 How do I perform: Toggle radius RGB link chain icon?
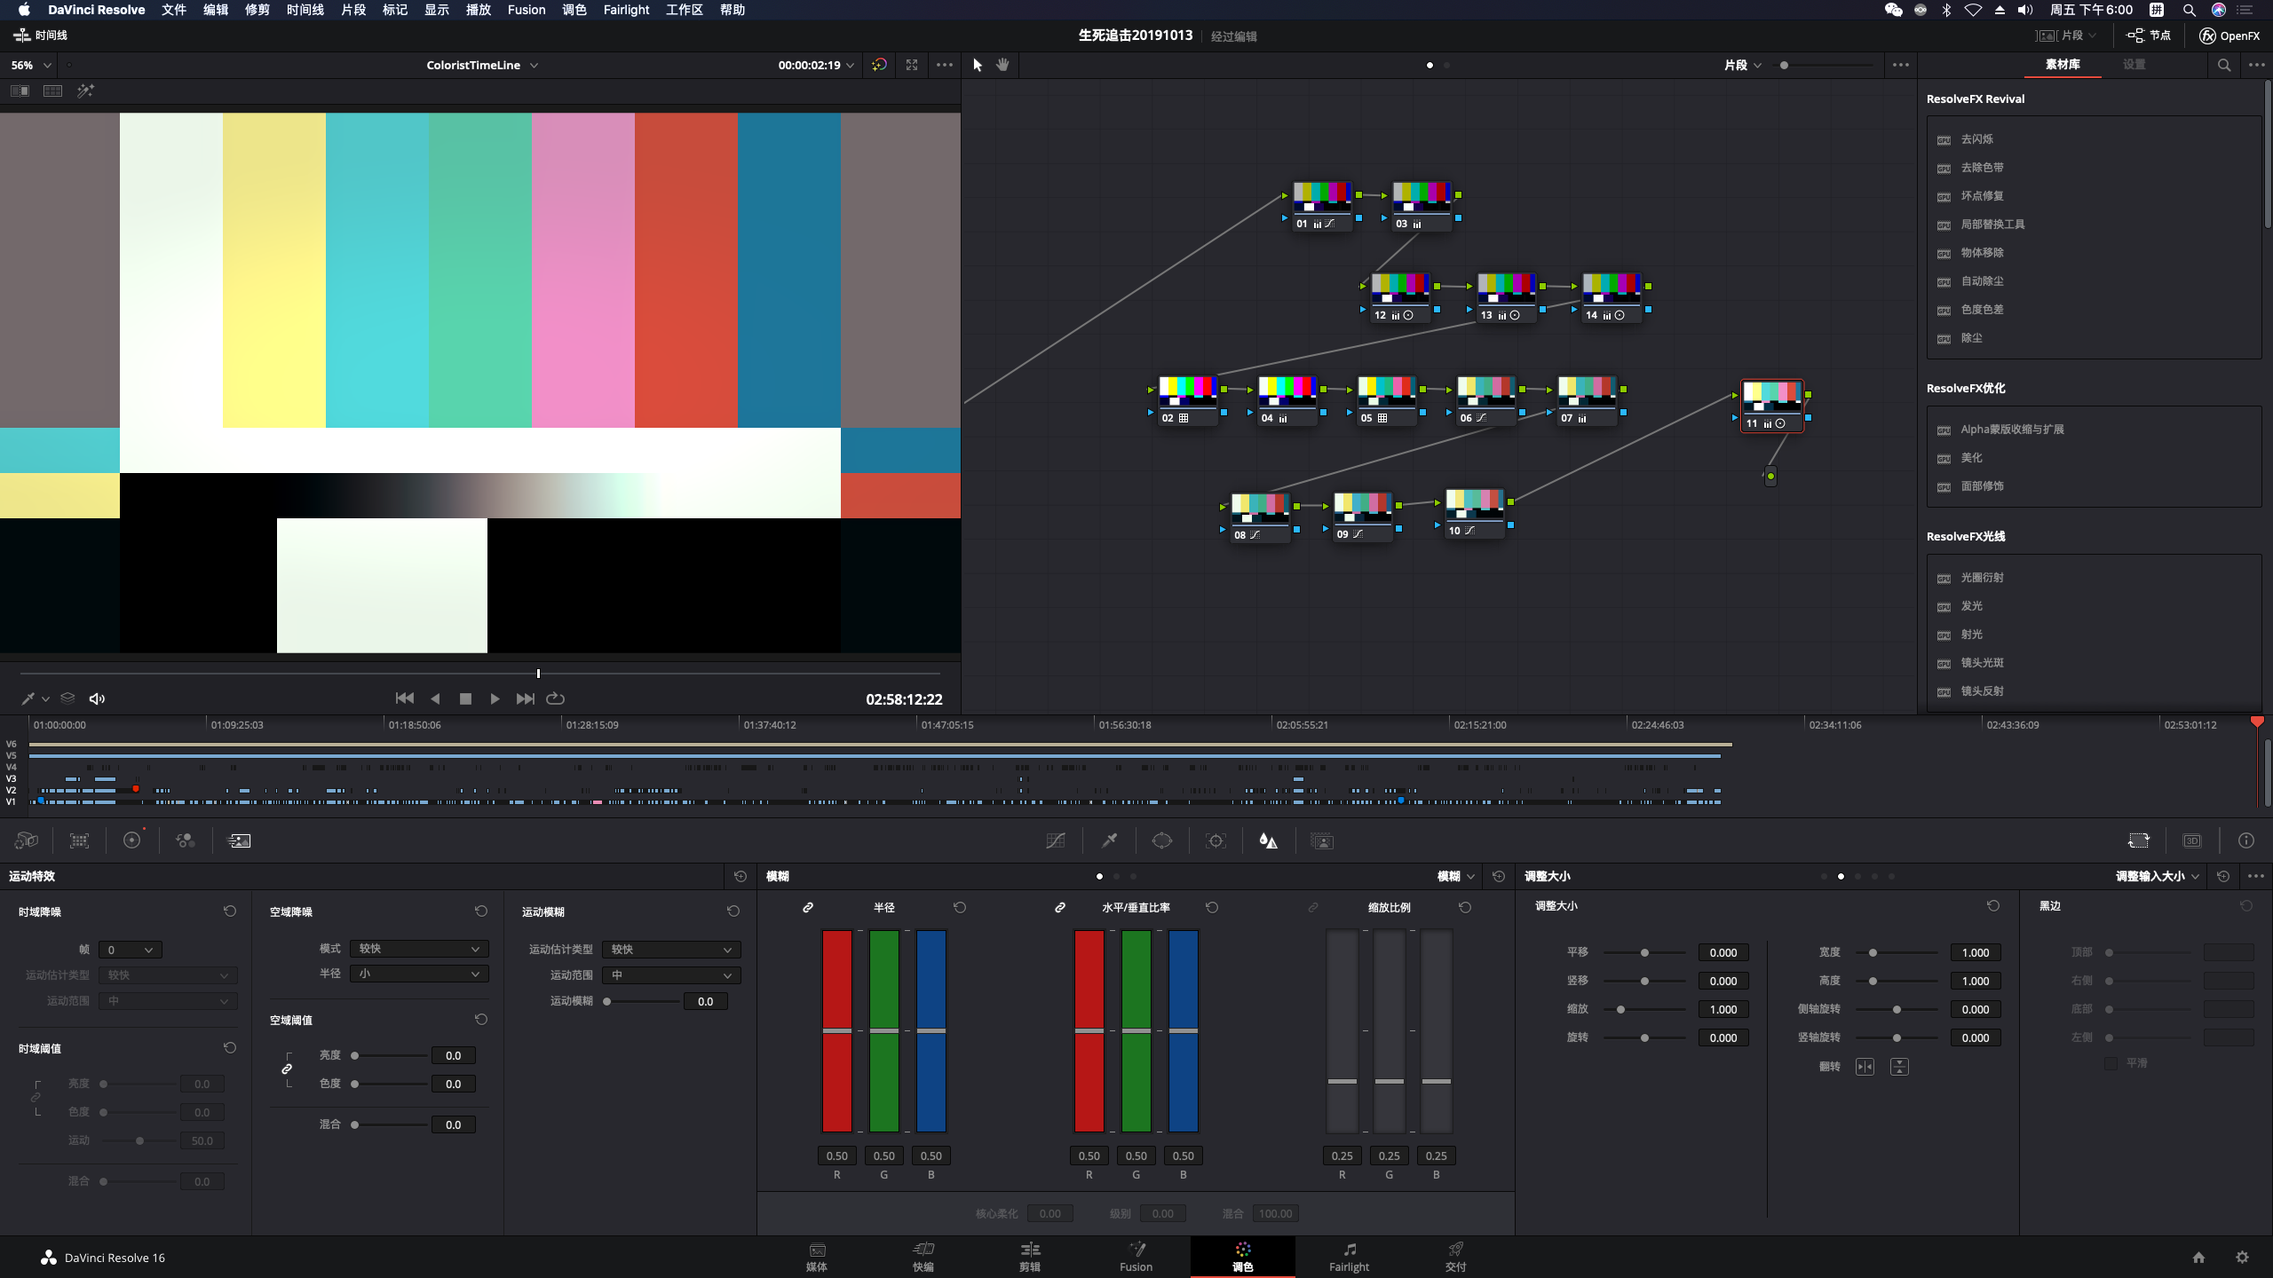(808, 907)
